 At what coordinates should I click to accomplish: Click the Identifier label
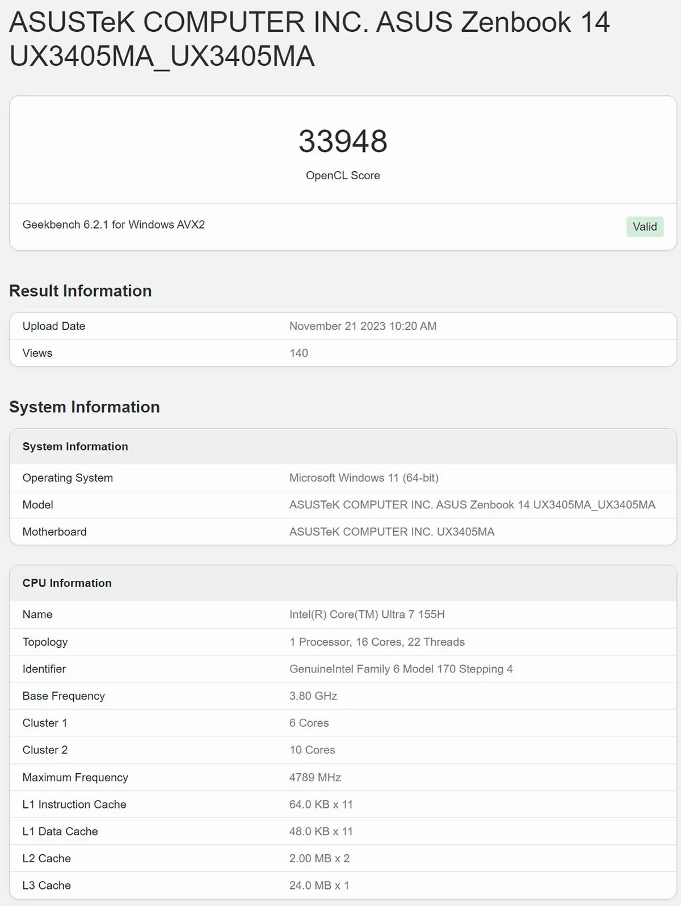tap(44, 669)
